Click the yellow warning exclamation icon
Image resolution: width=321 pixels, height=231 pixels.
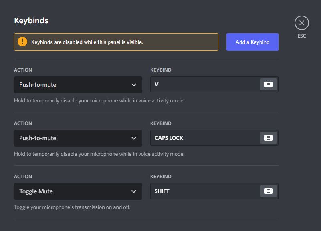pos(22,42)
